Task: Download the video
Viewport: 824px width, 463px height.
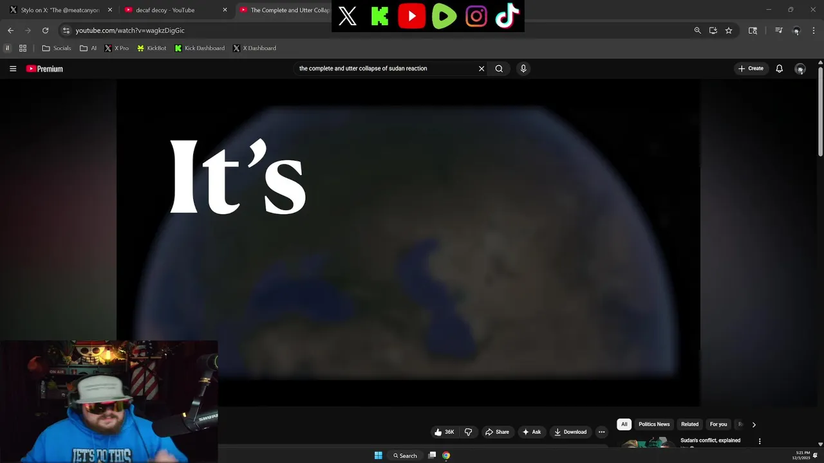Action: [570, 432]
